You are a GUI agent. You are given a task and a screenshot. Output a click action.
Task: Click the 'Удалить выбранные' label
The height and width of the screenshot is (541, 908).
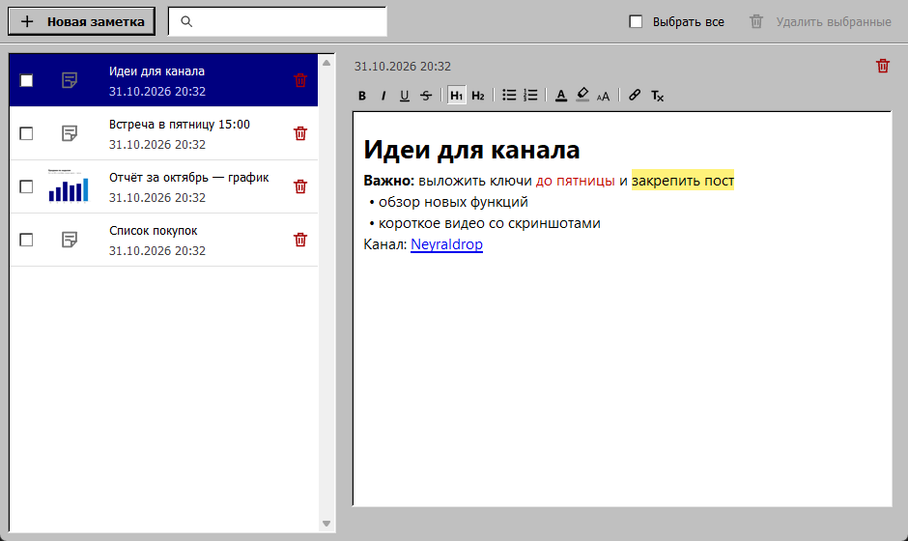pyautogui.click(x=834, y=22)
